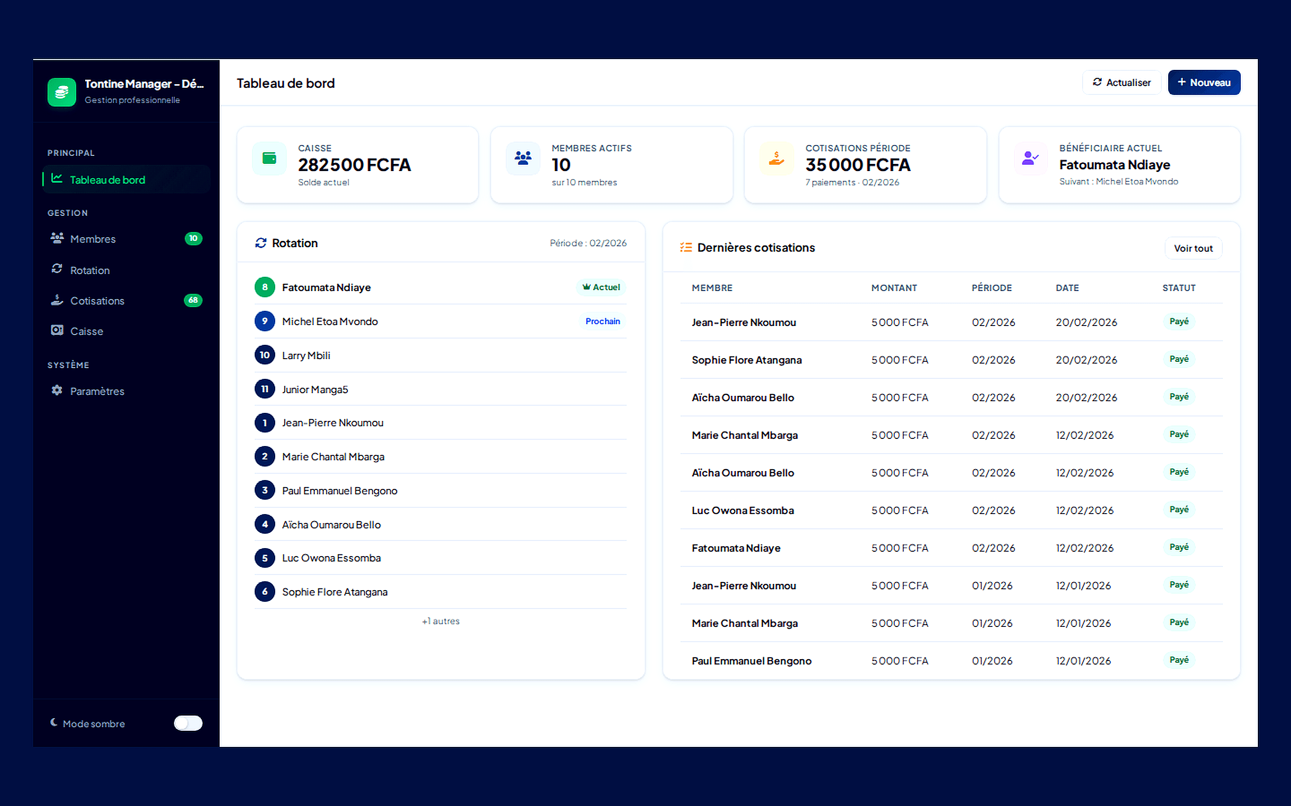Viewport: 1291px width, 806px height.
Task: Open the Tontine Manager coin logo
Action: (x=61, y=92)
